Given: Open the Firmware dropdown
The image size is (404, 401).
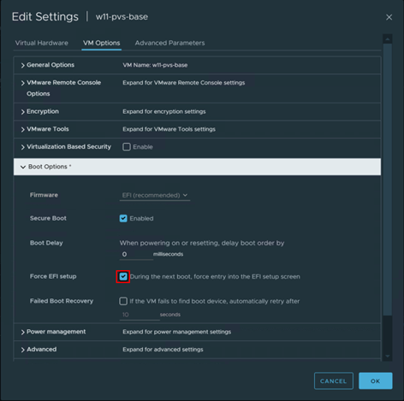Looking at the screenshot, I should (155, 195).
